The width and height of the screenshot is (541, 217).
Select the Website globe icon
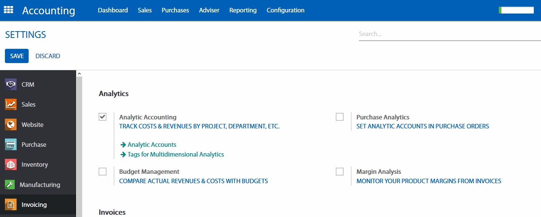pyautogui.click(x=11, y=125)
